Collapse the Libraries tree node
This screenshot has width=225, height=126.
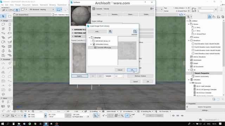(x=89, y=38)
